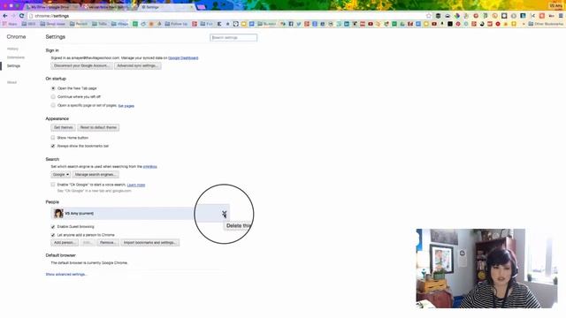Focus the chrome://settings address bar
The width and height of the screenshot is (566, 318).
[227, 16]
